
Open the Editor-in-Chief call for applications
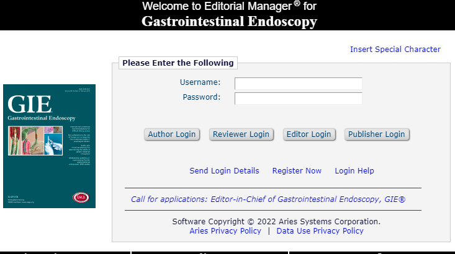268,199
